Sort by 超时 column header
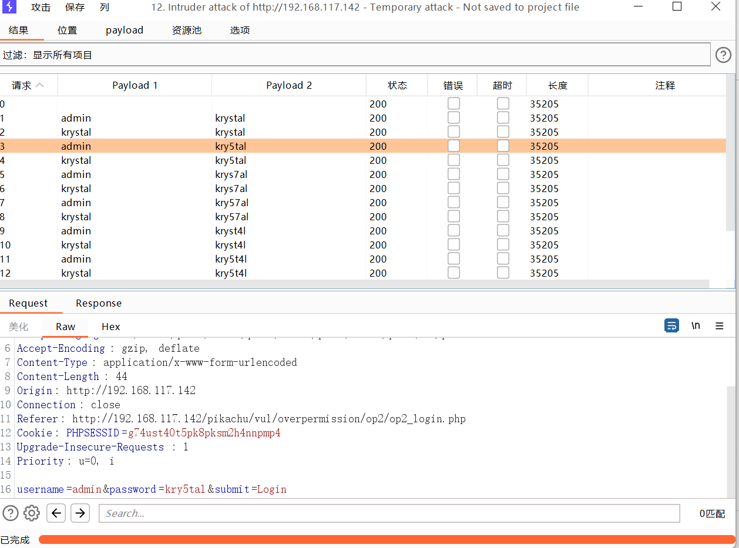739x548 pixels. 502,85
